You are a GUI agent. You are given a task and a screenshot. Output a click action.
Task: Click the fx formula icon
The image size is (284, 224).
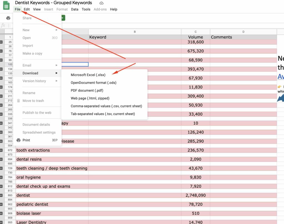tap(3, 26)
